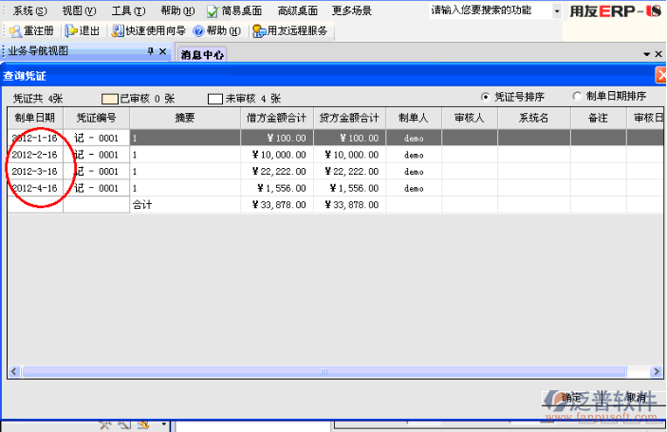
Task: Open 用友远程服务 remote service icon
Action: [259, 30]
